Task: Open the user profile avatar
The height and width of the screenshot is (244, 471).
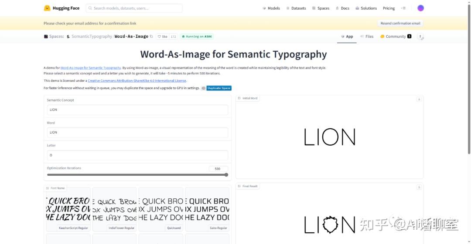Action: 420,8
